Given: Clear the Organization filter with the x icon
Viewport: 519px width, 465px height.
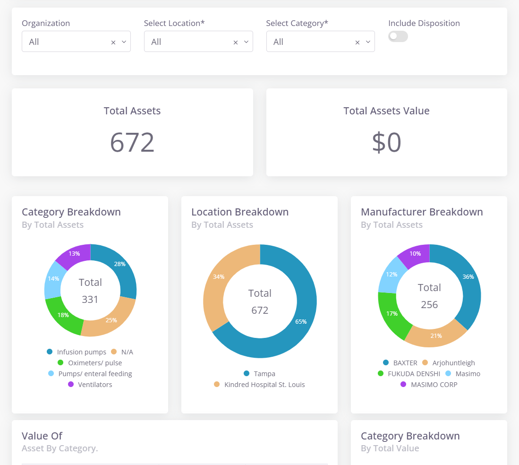Looking at the screenshot, I should coord(113,42).
